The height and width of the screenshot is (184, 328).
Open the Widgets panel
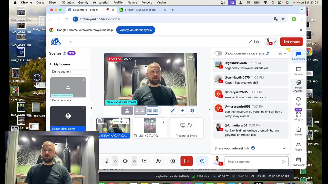click(298, 114)
